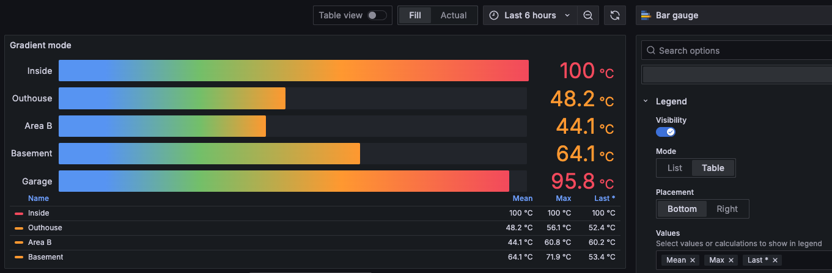Viewport: 832px width, 273px height.
Task: Click the Inside series color swatch in legend
Action: [x=19, y=213]
